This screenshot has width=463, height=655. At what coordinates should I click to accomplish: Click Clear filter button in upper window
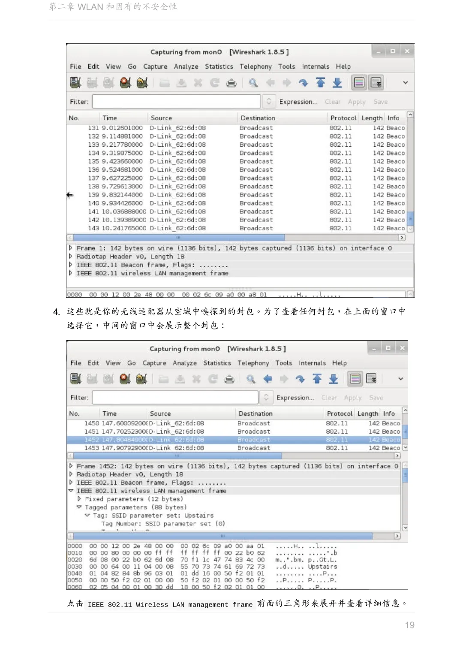(x=333, y=102)
